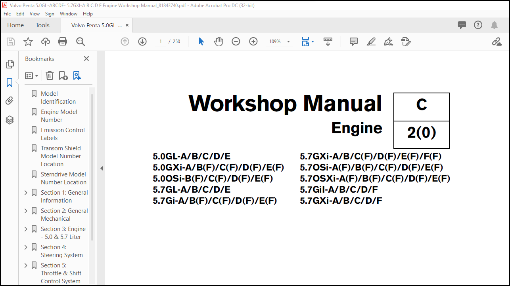The image size is (510, 286).
Task: Open bookmarks options list dropdown
Action: [32, 76]
